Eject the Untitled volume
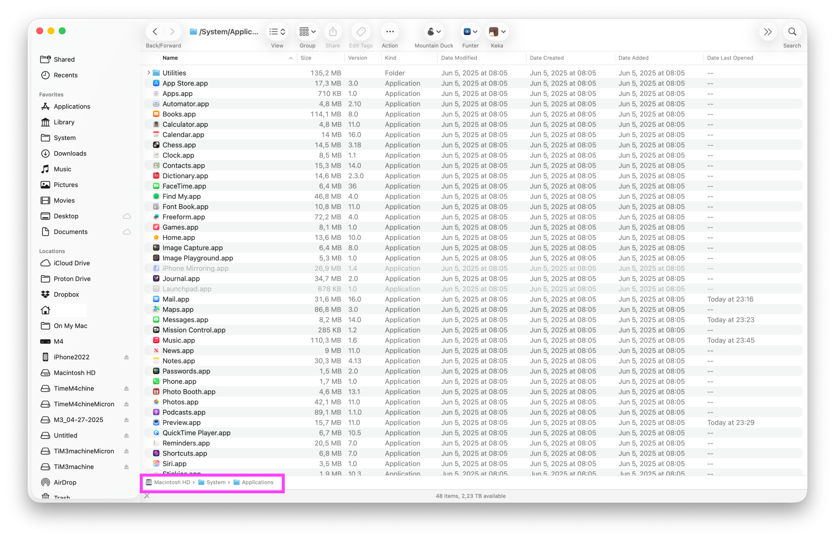Screen dimensions: 835x539 point(126,436)
